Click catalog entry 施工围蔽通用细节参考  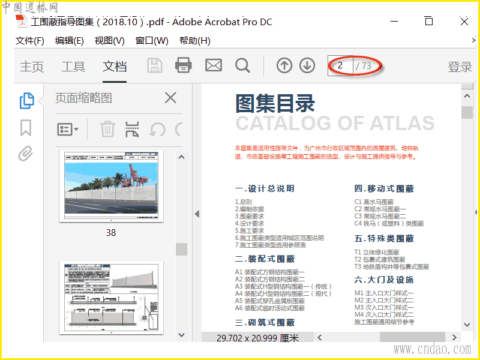[384, 322]
